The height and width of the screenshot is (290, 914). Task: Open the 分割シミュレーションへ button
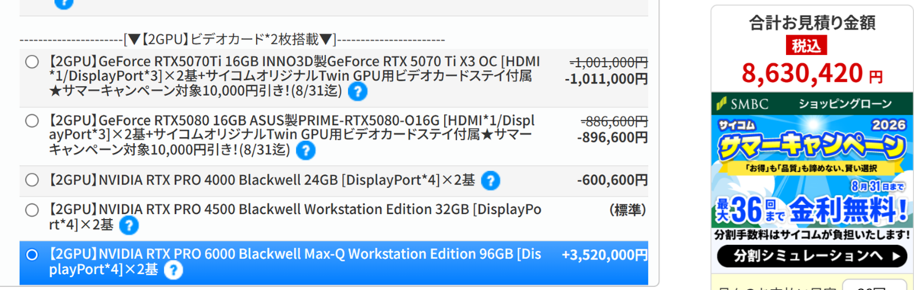(x=813, y=255)
